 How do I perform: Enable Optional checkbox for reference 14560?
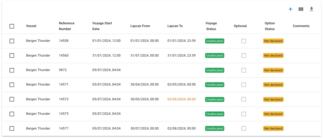(244, 55)
